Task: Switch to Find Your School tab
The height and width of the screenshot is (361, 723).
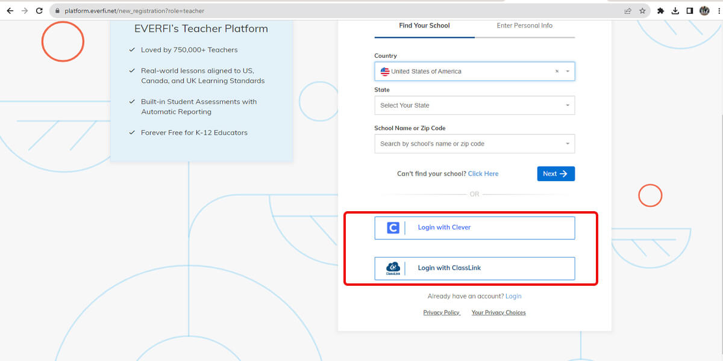Action: 424,26
